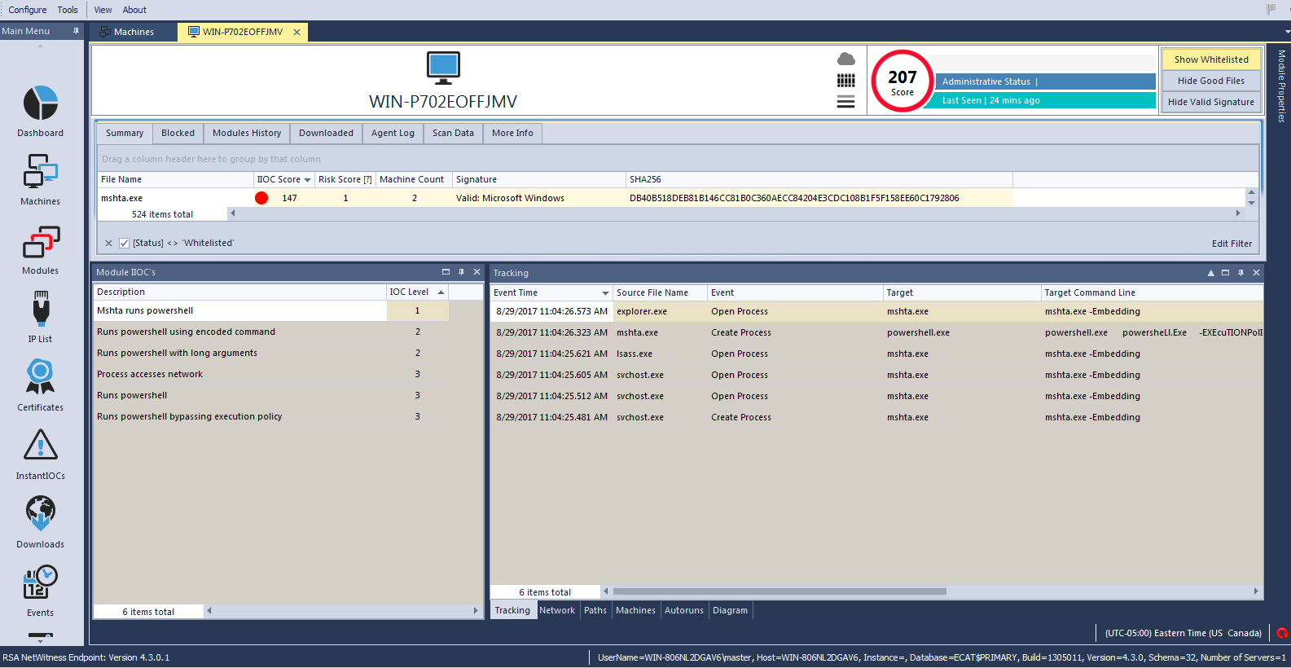Open the Machines view icon
Image resolution: width=1291 pixels, height=668 pixels.
click(x=41, y=173)
